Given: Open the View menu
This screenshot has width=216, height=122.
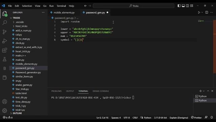Looking at the screenshot, I should tap(37, 6).
